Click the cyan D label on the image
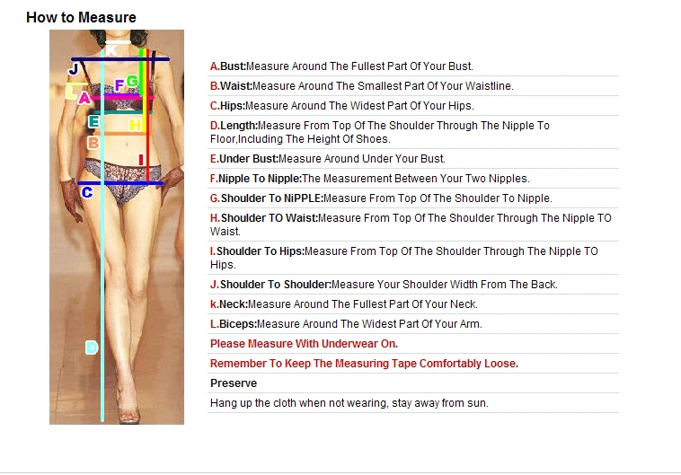Screen dimensions: 681x475 pos(92,347)
